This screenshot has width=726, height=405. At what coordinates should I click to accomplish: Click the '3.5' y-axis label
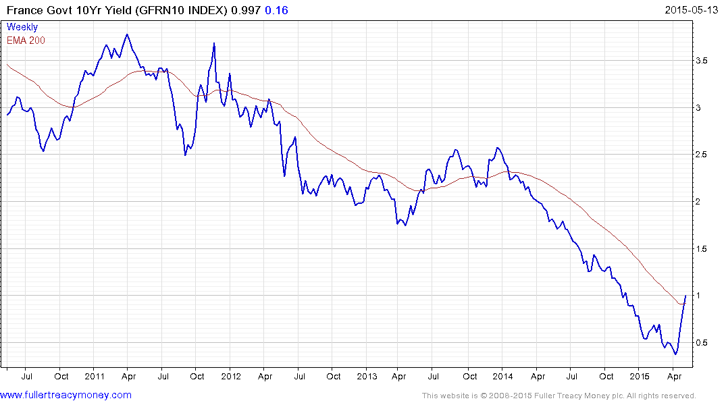click(702, 61)
